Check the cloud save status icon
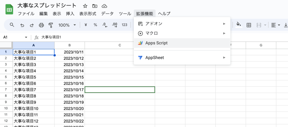This screenshot has height=127, width=288. click(104, 6)
